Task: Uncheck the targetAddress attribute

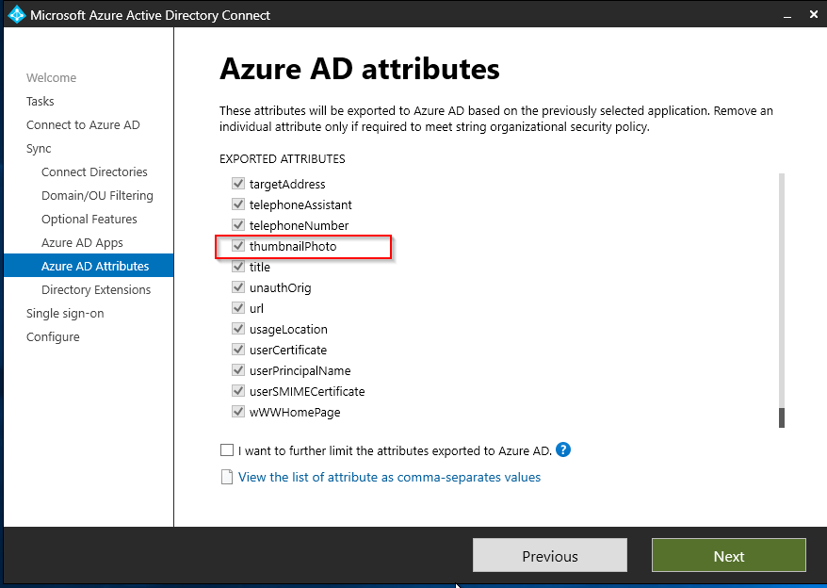Action: click(x=238, y=184)
